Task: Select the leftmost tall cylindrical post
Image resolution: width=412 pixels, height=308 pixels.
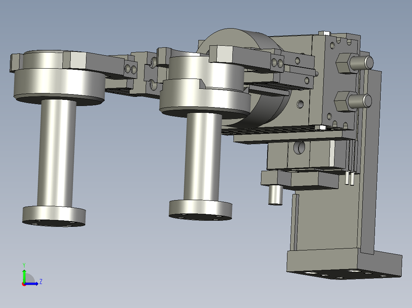Action: coord(57,153)
